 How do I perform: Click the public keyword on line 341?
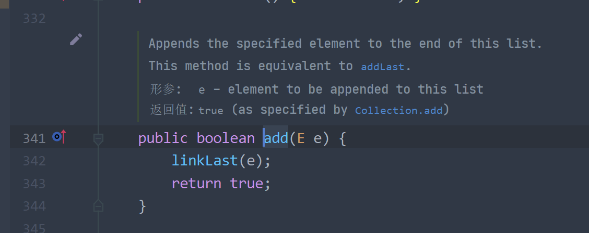[x=162, y=139]
